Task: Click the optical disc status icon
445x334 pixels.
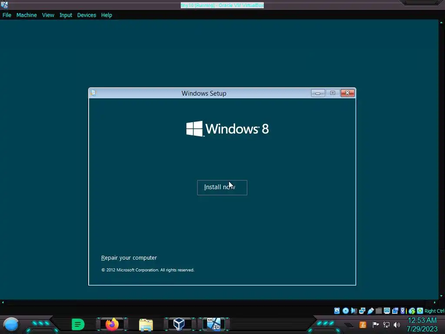Action: (x=345, y=311)
